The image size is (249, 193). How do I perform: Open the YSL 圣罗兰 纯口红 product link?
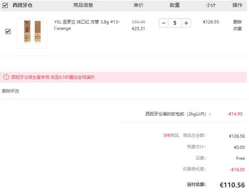pyautogui.click(x=87, y=25)
